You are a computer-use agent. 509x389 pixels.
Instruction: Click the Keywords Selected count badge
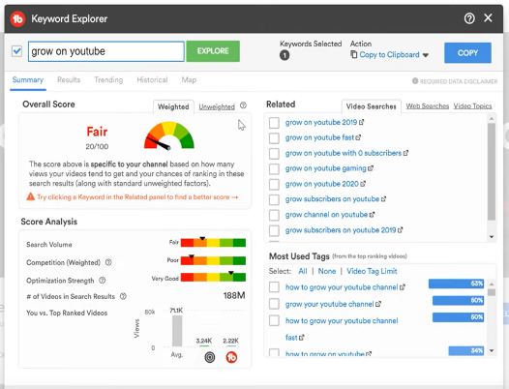(x=284, y=55)
